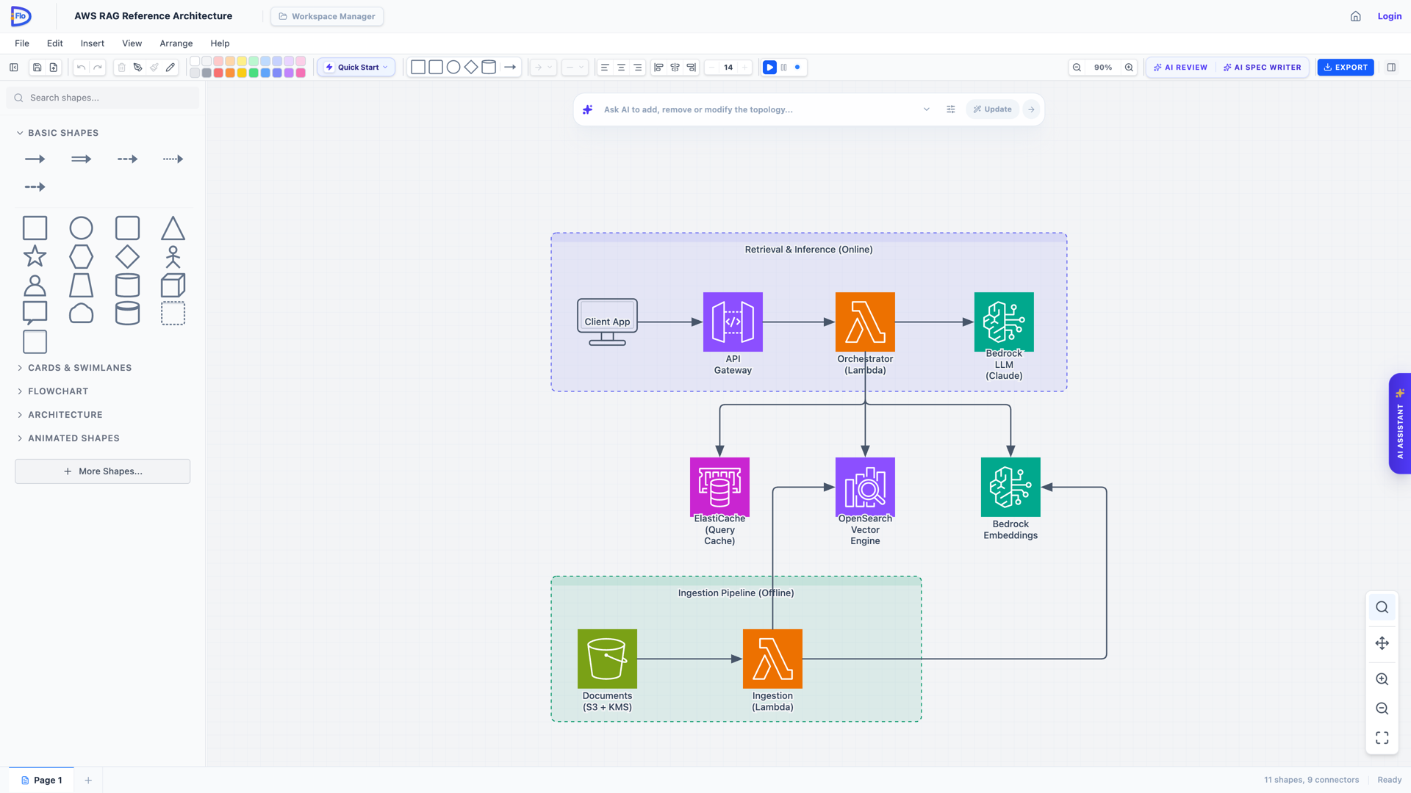1411x793 pixels.
Task: Align text right
Action: click(638, 67)
